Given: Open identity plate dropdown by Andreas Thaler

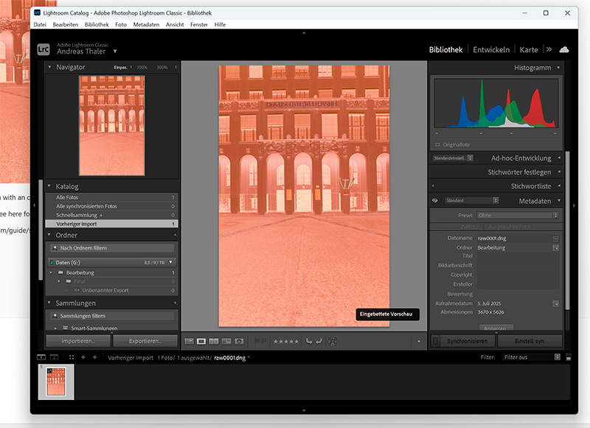Looking at the screenshot, I should [x=115, y=52].
